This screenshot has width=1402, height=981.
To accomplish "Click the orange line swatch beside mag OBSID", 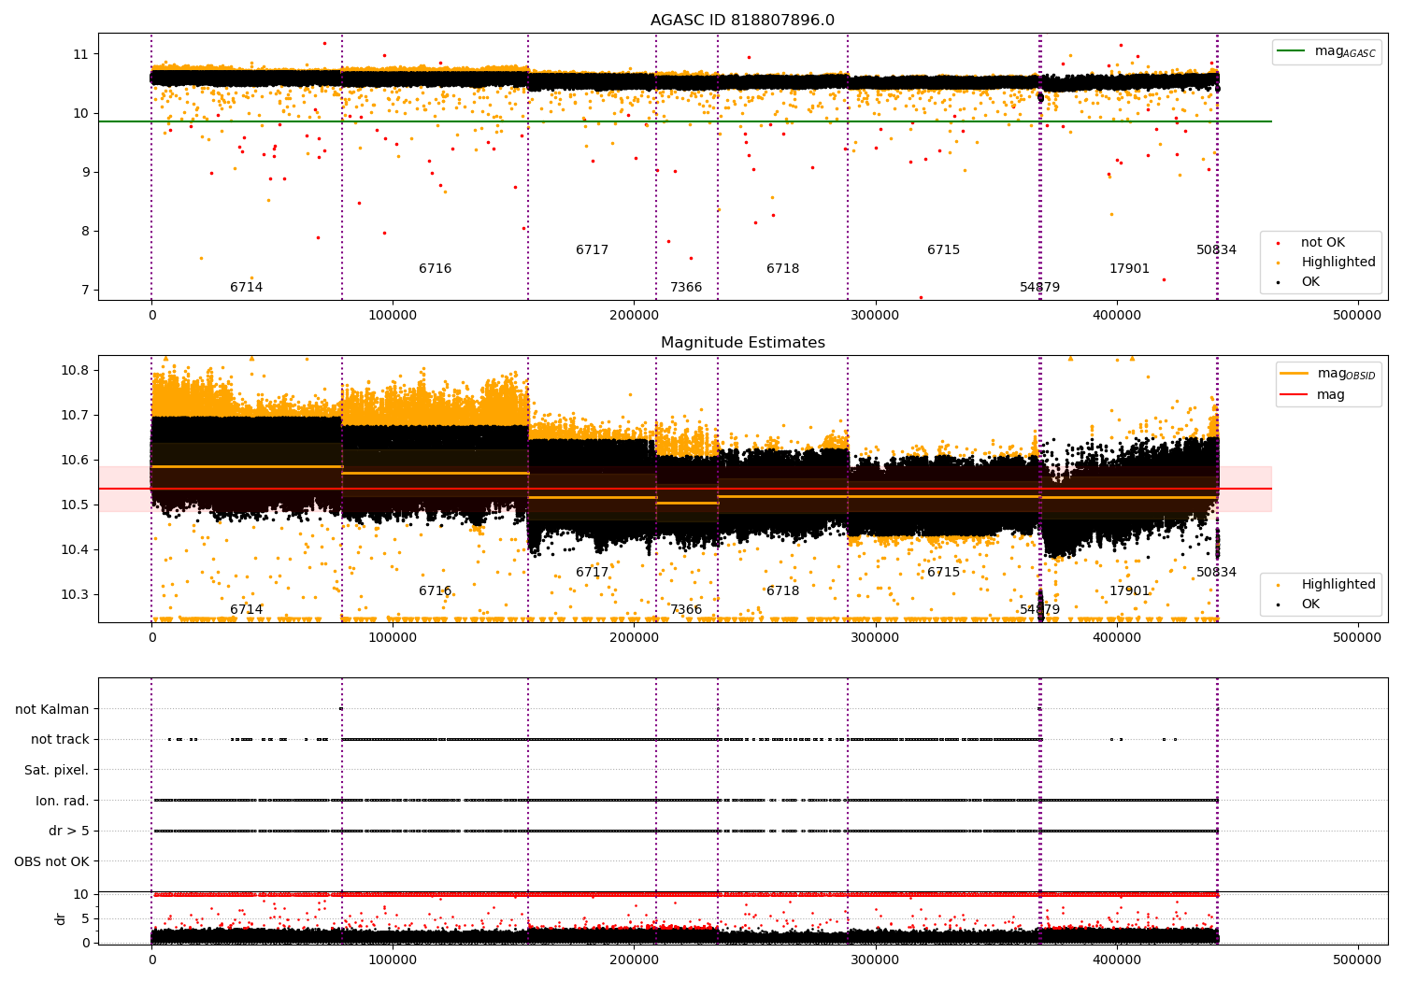I will click(x=1295, y=373).
